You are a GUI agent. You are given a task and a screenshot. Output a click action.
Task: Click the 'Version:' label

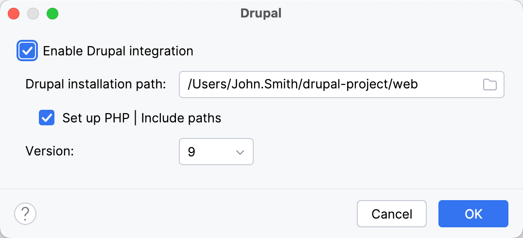click(x=50, y=152)
